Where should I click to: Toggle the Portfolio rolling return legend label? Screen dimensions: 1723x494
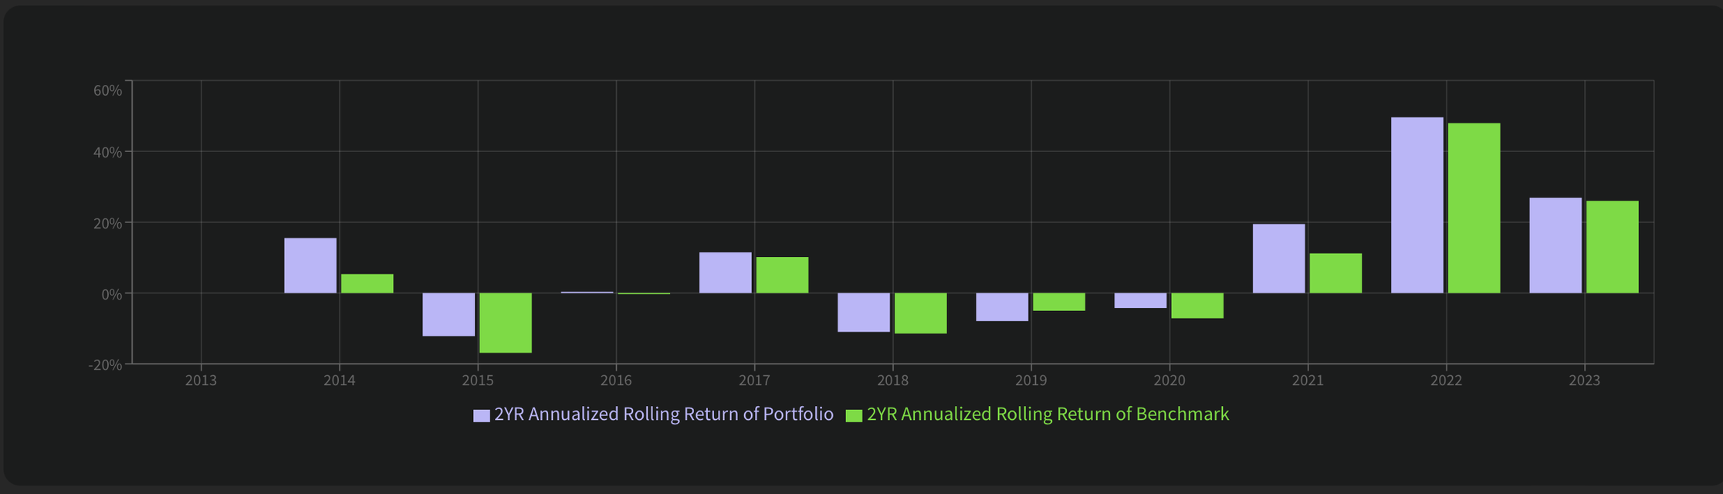coord(663,414)
